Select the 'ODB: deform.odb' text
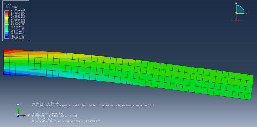The image size is (257, 127). click(43, 105)
